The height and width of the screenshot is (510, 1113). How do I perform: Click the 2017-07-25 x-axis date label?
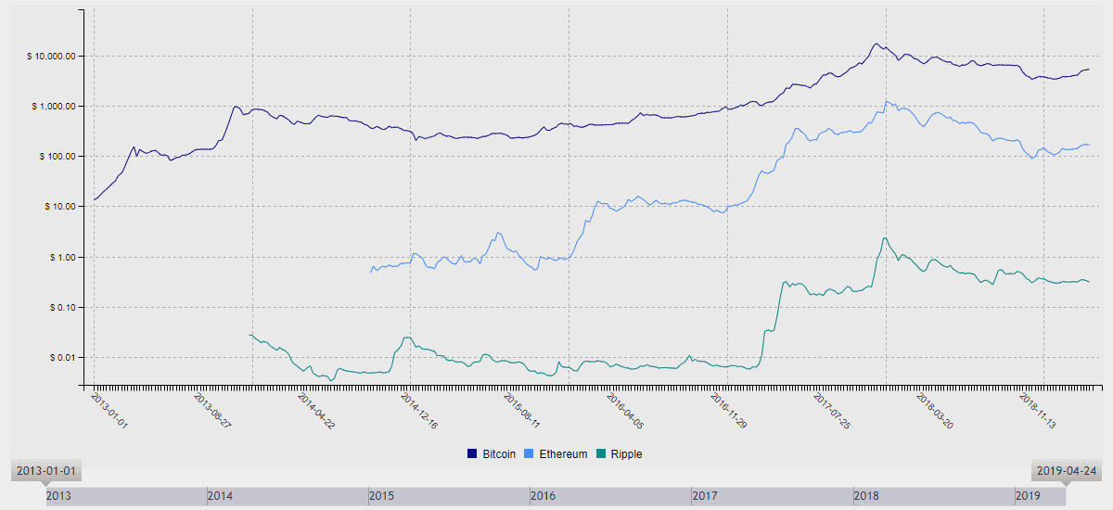[x=832, y=410]
